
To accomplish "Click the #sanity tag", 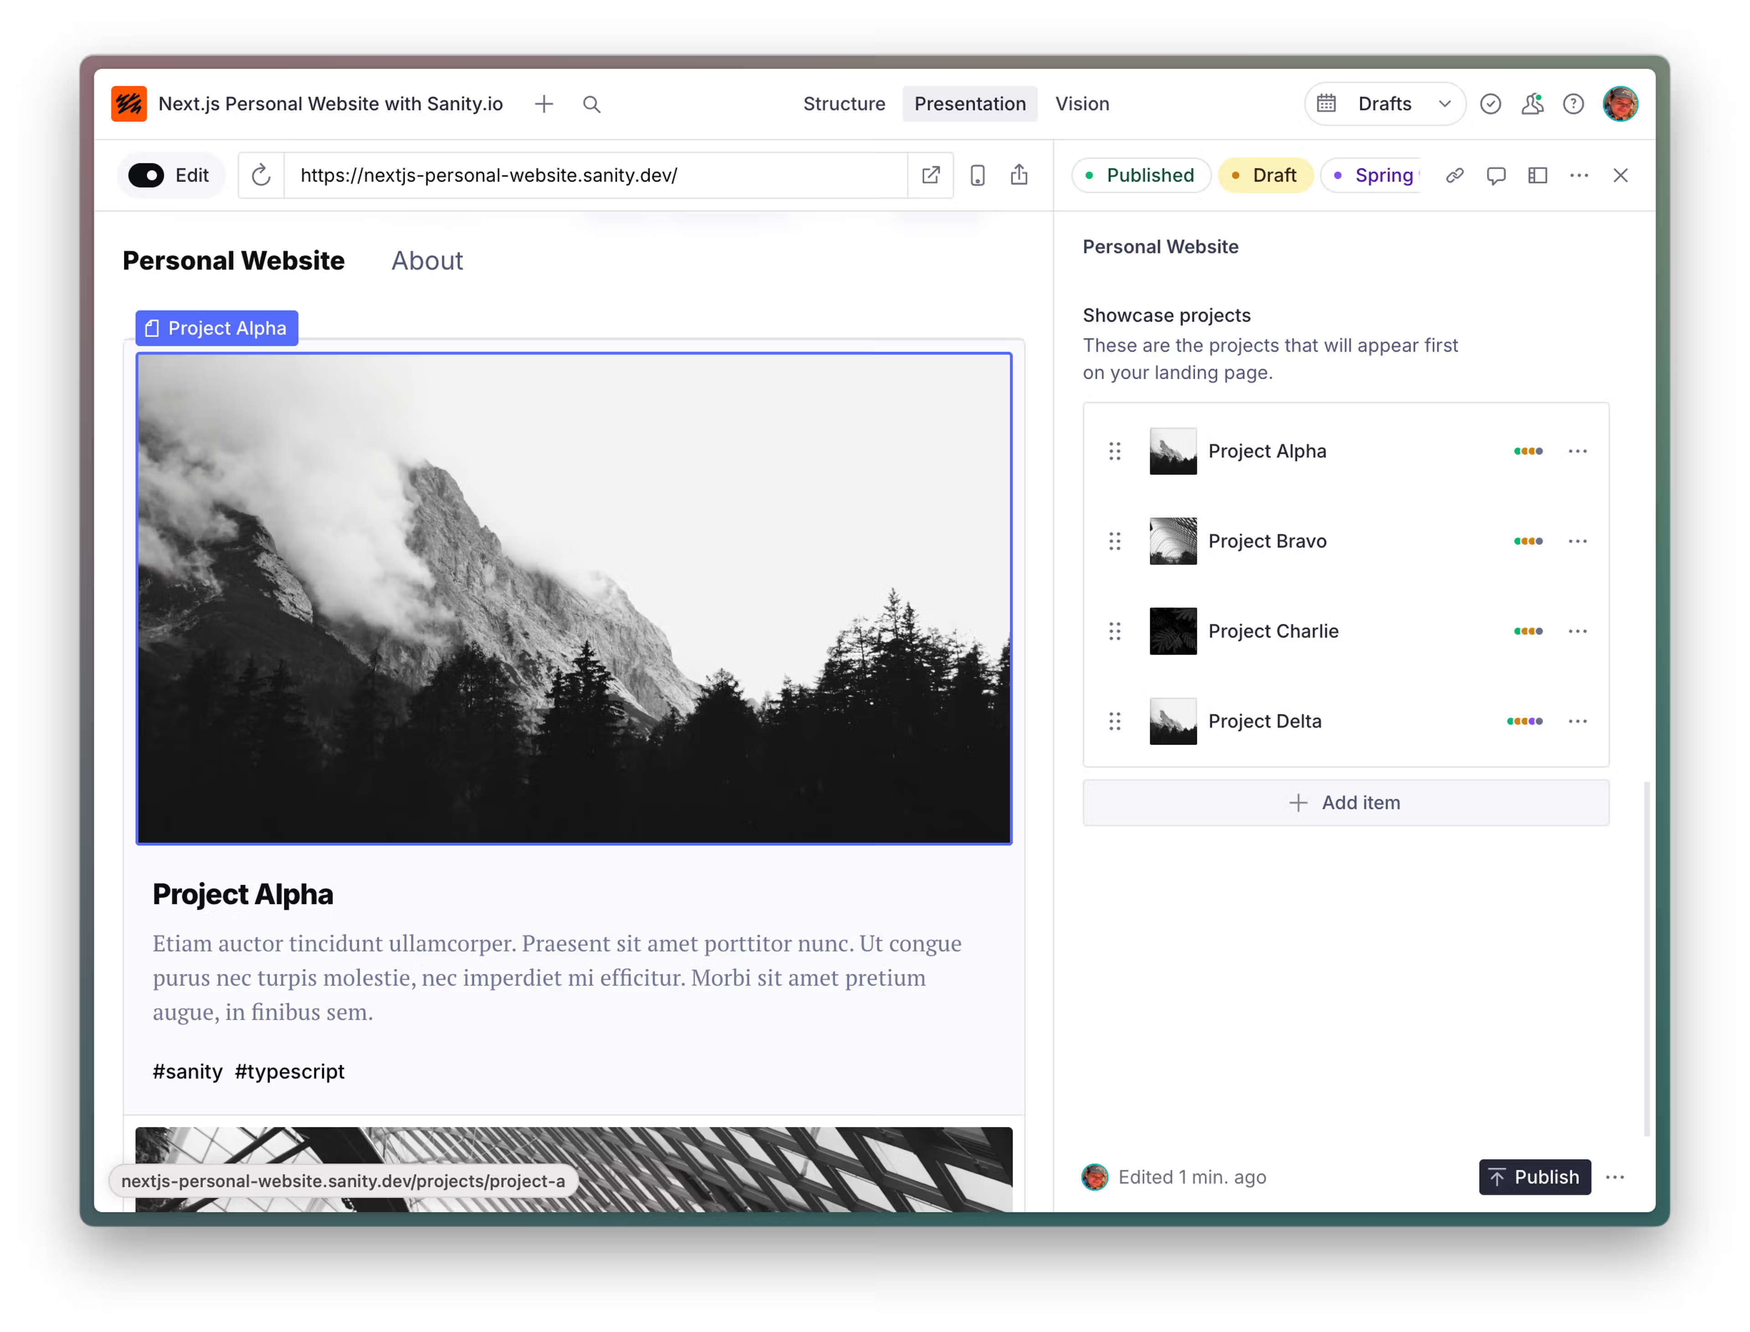I will 187,1071.
